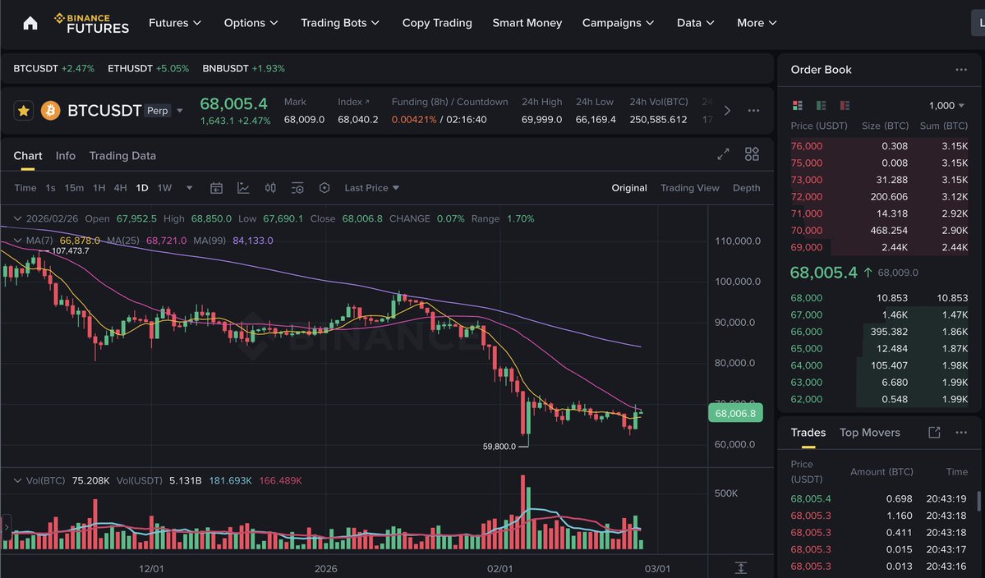The height and width of the screenshot is (578, 985).
Task: Expand the chart to fullscreen
Action: point(723,154)
